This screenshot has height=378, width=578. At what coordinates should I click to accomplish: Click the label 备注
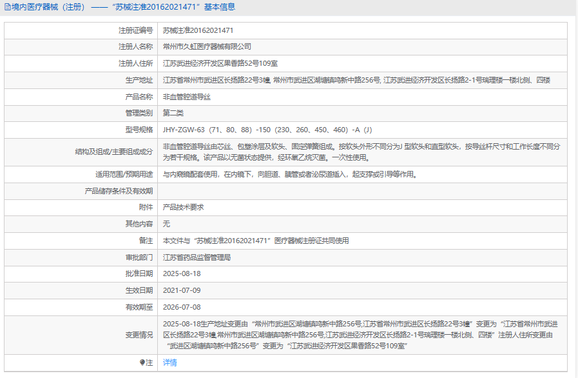(x=146, y=241)
